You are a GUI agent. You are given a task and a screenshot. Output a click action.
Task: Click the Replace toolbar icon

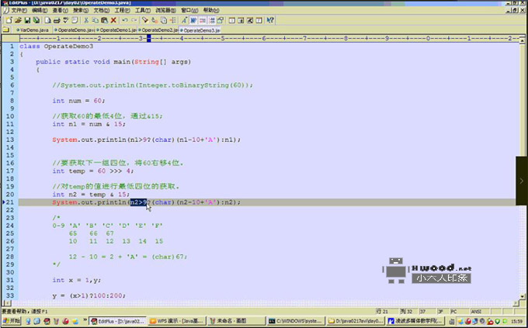click(155, 20)
